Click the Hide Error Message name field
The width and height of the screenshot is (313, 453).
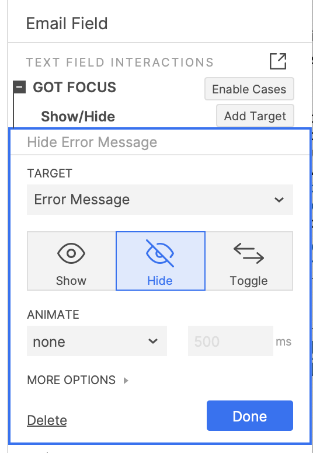coord(160,142)
